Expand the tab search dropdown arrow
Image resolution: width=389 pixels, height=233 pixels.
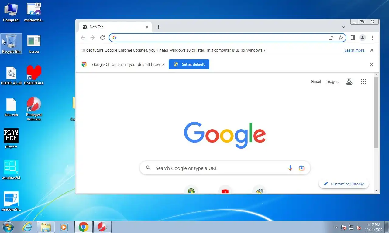pos(344,27)
